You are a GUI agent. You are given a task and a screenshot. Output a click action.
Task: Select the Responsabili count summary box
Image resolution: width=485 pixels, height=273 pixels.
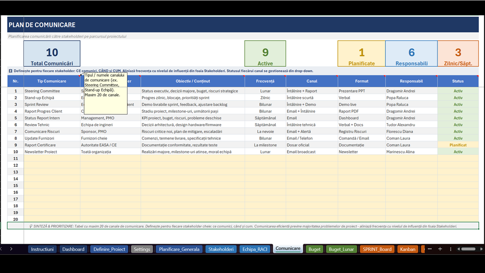tap(411, 54)
